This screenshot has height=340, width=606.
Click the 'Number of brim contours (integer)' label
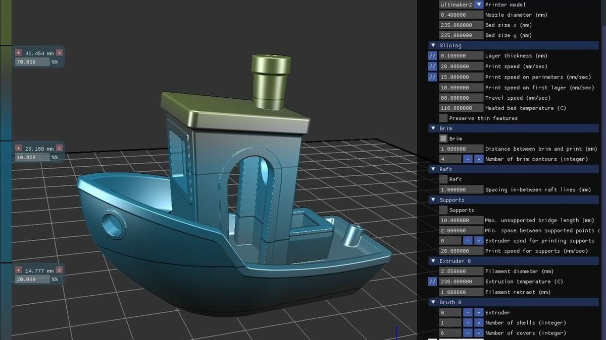(x=537, y=159)
